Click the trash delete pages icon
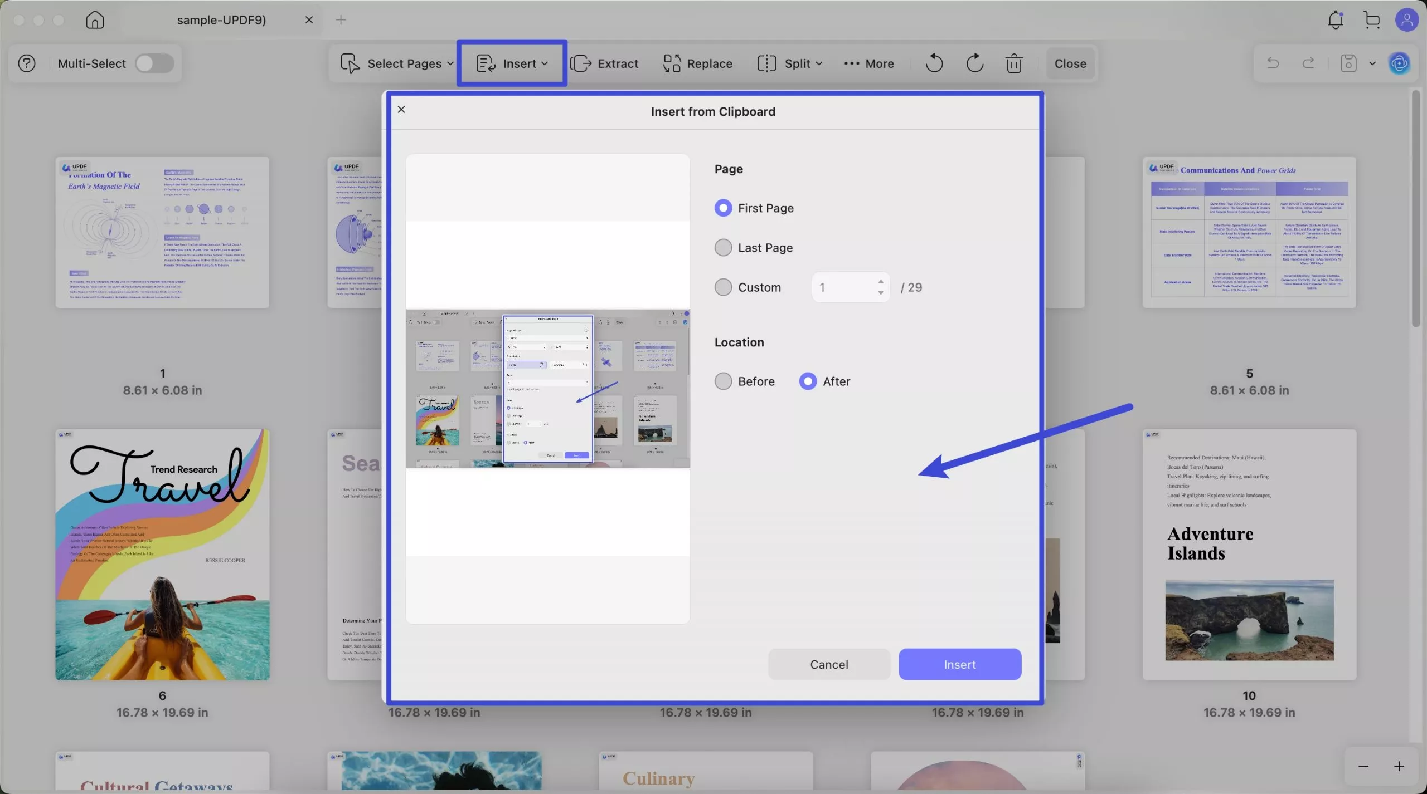 [x=1014, y=63]
